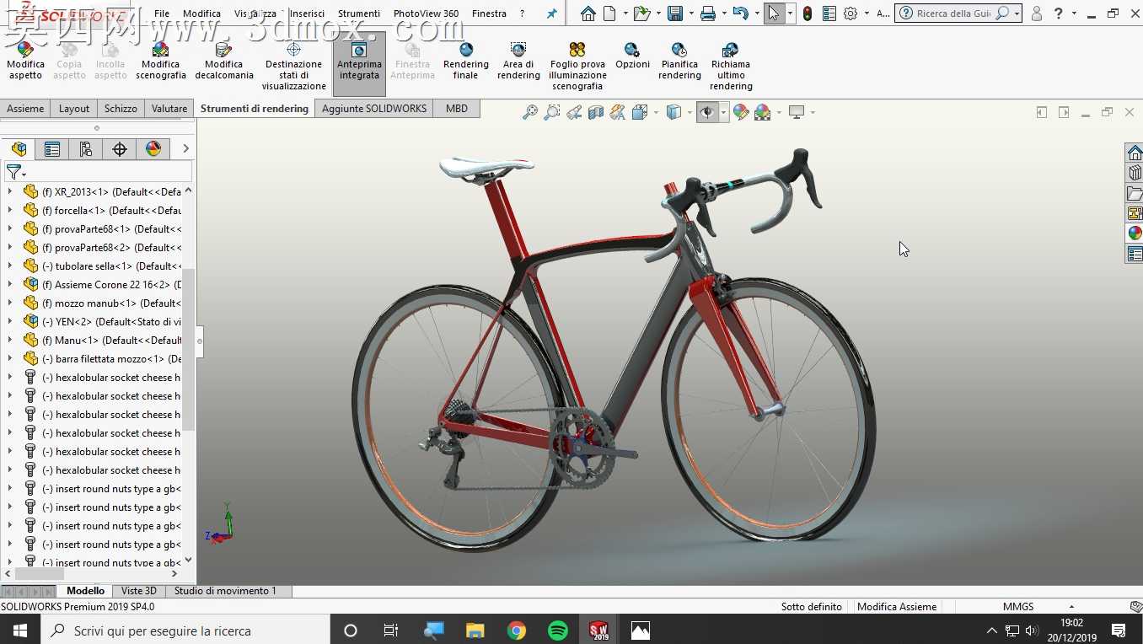
Task: Open the Inserisci menu
Action: pos(307,13)
